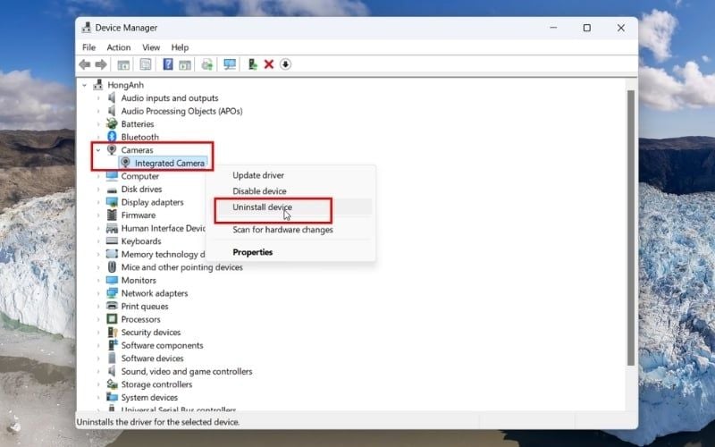Toggle Show/Hide Console Tree toolbar icon
Image resolution: width=715 pixels, height=447 pixels.
(x=123, y=64)
